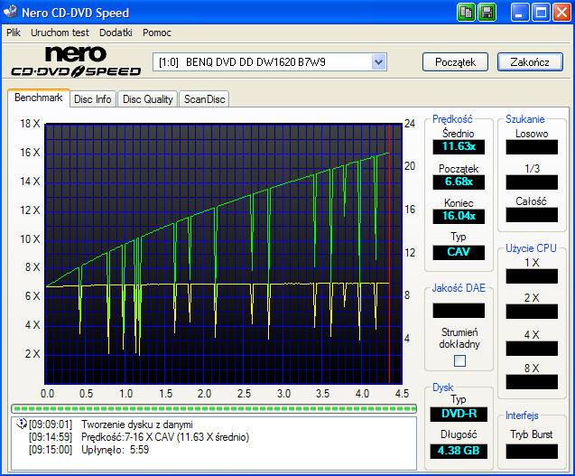Open the Dodatki menu
This screenshot has width=575, height=476.
(116, 33)
